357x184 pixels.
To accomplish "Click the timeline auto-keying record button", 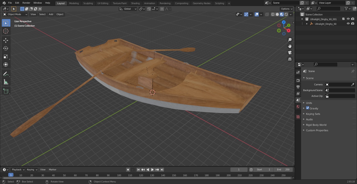I will [128, 170].
